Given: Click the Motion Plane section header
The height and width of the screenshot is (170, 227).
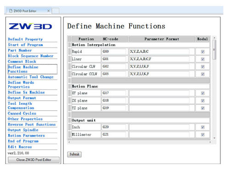Looking at the screenshot, I should tap(141, 86).
